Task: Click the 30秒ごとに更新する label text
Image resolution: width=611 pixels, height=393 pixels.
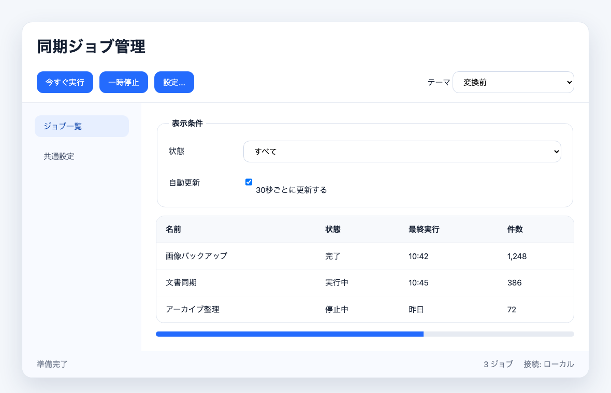Action: pos(292,190)
